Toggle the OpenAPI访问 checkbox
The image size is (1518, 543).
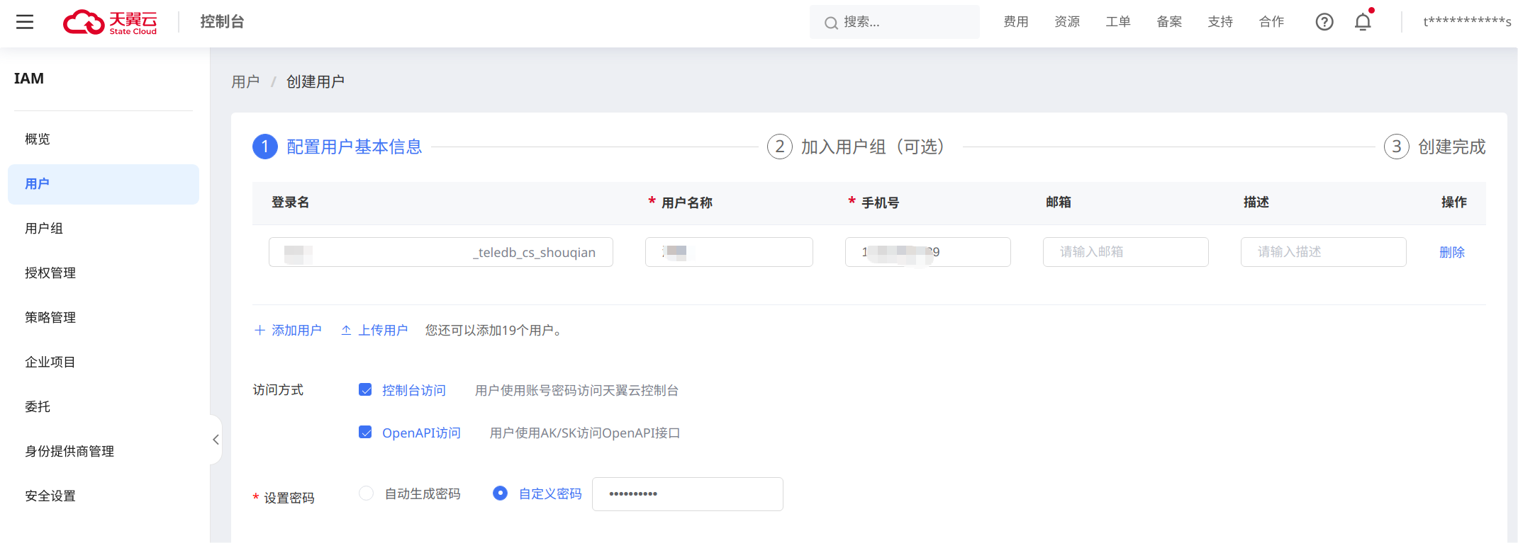[365, 432]
